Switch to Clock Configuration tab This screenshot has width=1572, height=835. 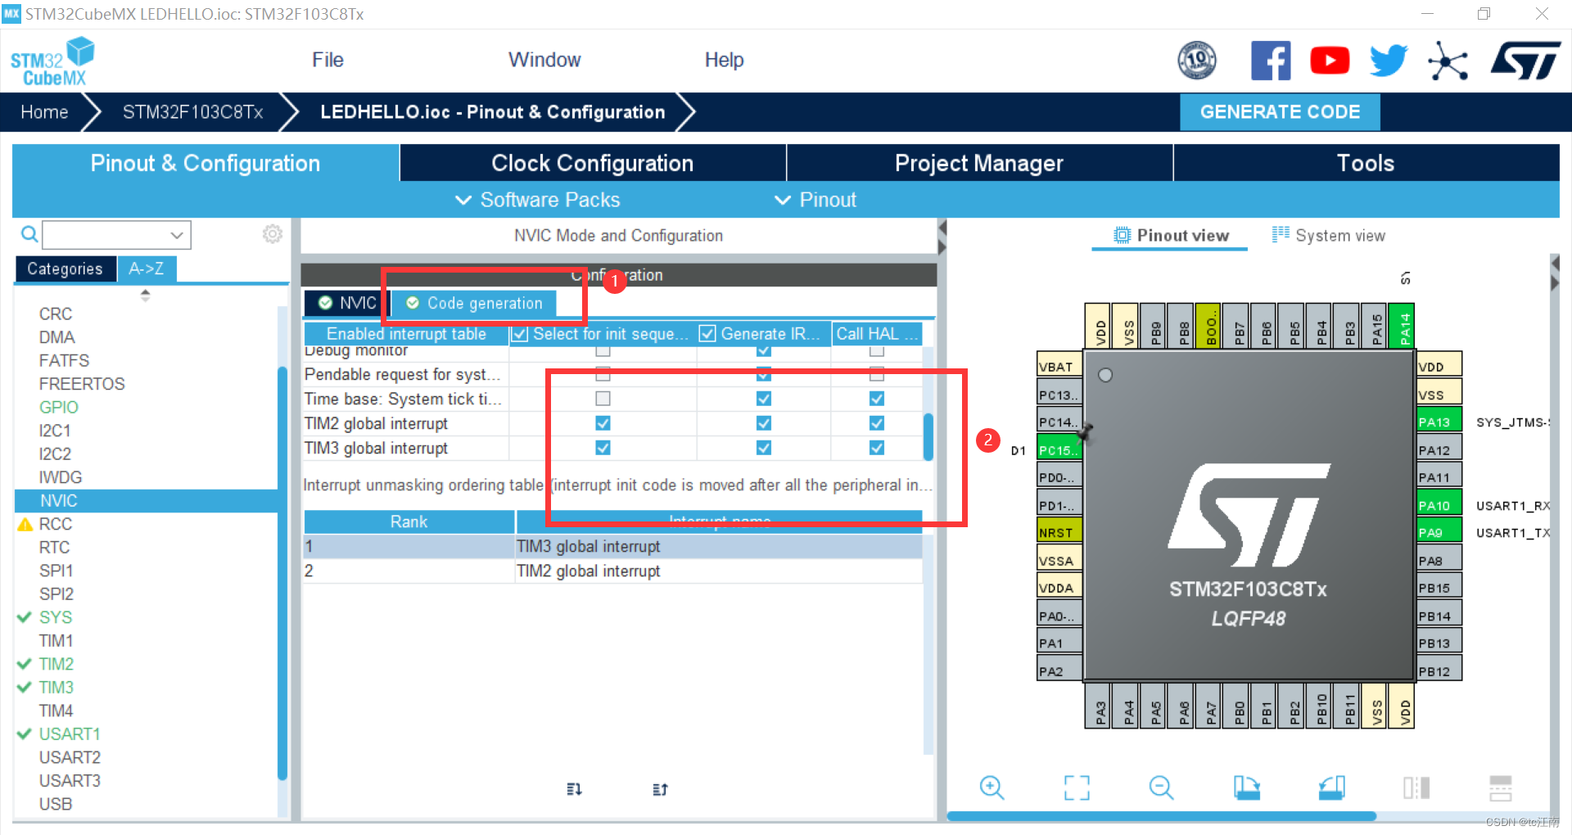click(593, 163)
